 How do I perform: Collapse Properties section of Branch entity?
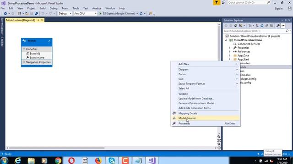coord(24,49)
